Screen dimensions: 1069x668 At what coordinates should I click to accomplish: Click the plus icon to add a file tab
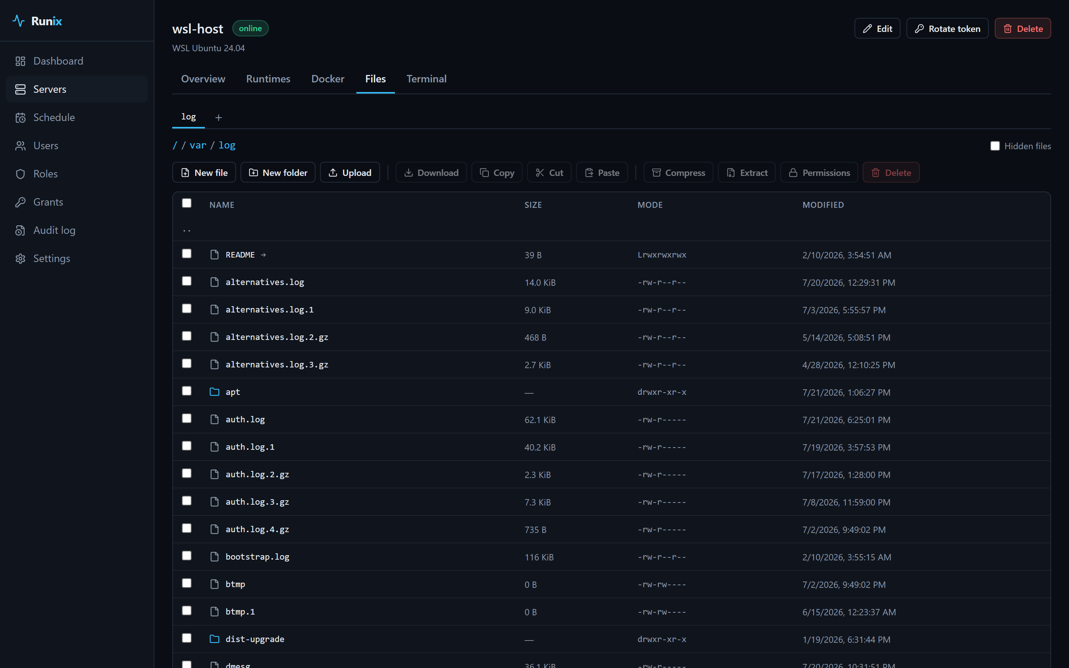pos(218,118)
